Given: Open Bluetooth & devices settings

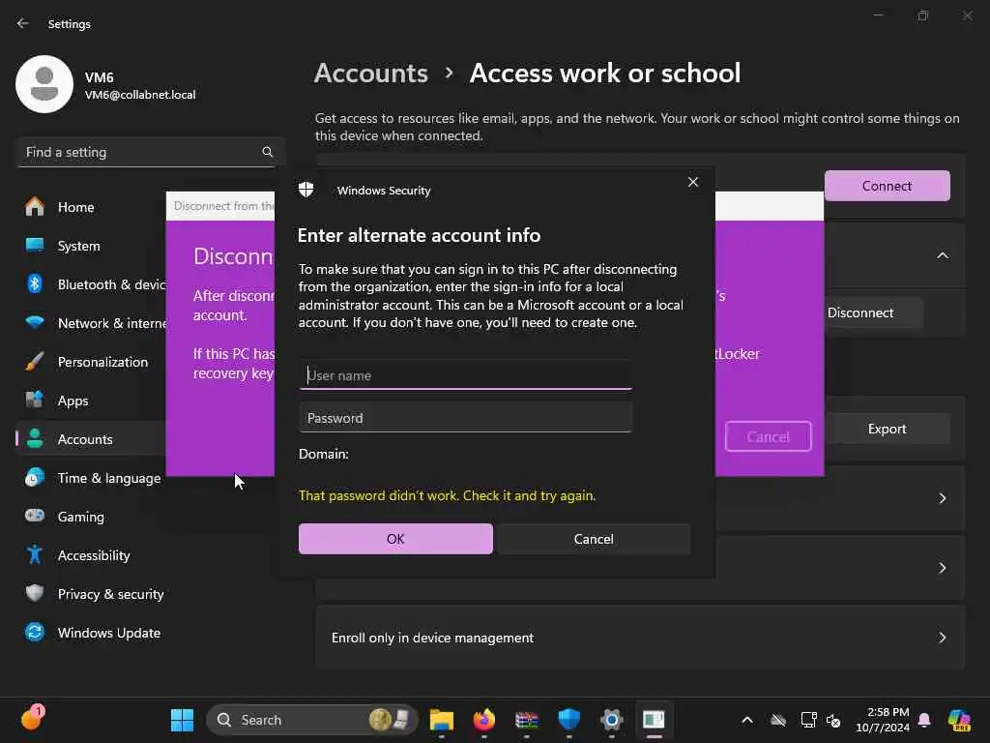Looking at the screenshot, I should point(92,284).
